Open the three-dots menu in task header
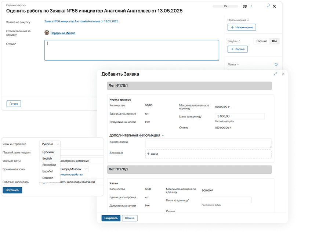The image size is (323, 235). pyautogui.click(x=251, y=6)
